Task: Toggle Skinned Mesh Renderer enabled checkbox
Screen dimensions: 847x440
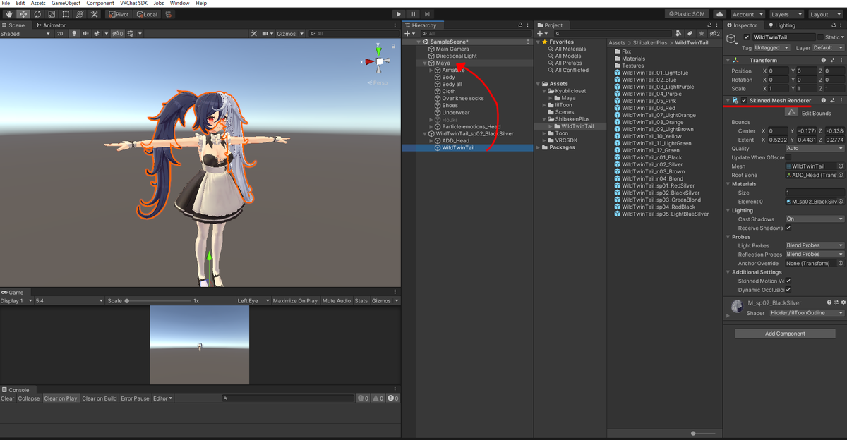Action: tap(744, 101)
